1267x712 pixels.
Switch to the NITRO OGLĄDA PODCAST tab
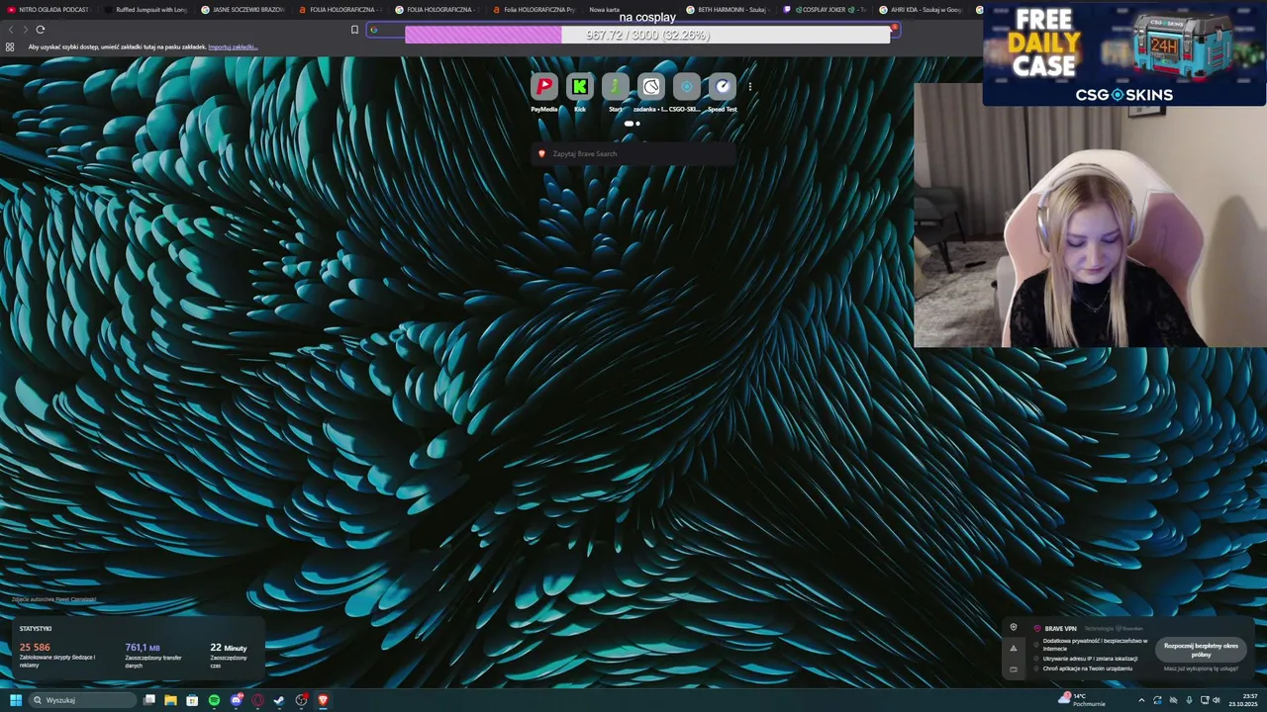(x=48, y=10)
